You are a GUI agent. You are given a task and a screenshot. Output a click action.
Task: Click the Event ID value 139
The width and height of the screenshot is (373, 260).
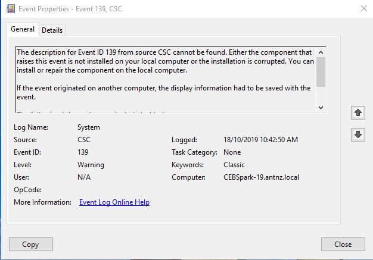point(83,152)
